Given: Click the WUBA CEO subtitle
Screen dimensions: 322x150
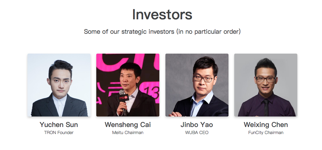Looking at the screenshot, I should tap(197, 133).
